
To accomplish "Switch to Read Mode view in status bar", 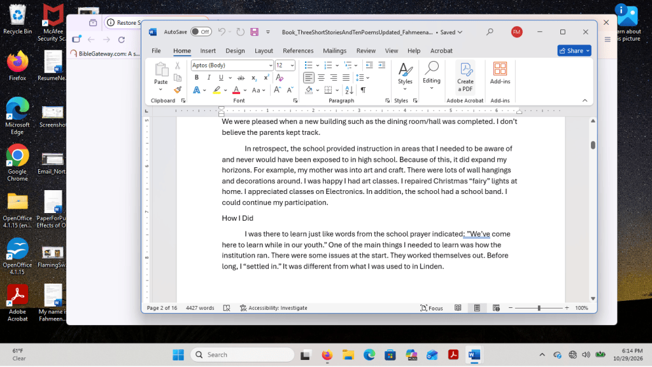I will click(x=458, y=308).
